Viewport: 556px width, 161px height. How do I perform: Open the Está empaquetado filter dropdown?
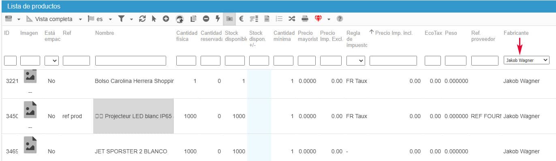coord(52,61)
